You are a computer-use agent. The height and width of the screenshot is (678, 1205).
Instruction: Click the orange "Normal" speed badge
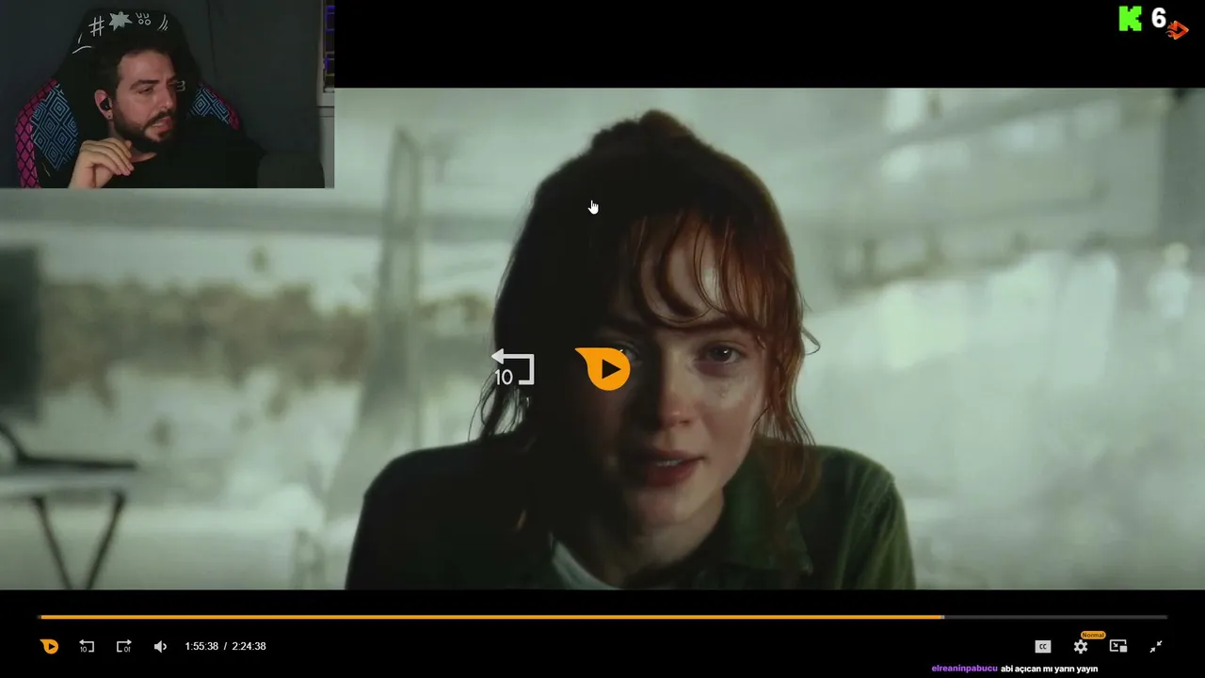click(x=1093, y=635)
